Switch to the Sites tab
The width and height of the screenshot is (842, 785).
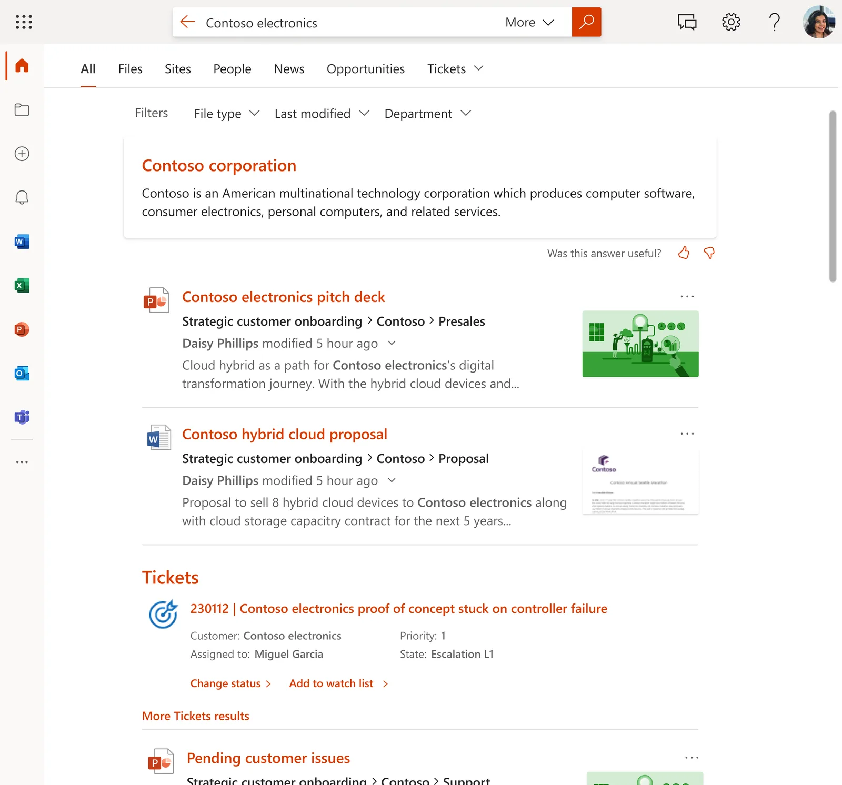(x=178, y=69)
